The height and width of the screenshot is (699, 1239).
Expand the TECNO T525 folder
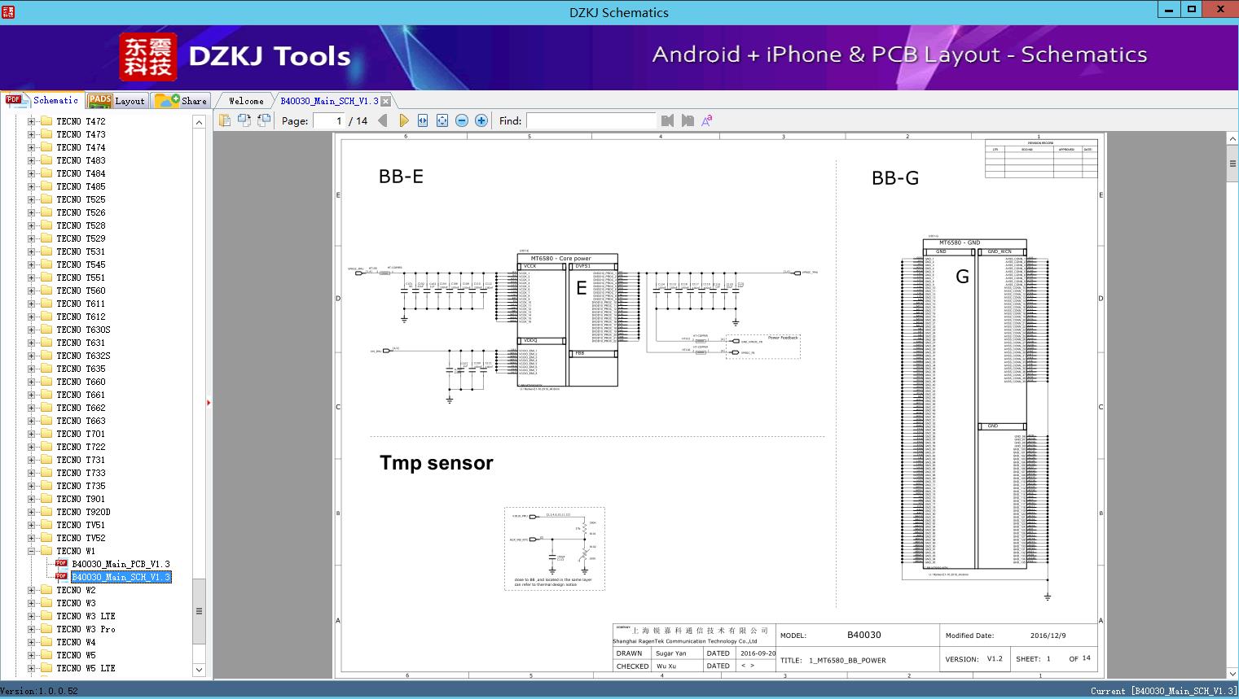pyautogui.click(x=31, y=199)
